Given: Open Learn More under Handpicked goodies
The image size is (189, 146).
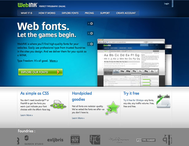Looking at the screenshot, I should click(78, 118).
